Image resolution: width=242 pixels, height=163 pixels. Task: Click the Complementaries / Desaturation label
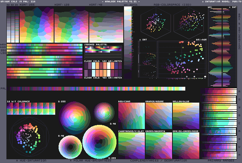(x=157, y=160)
